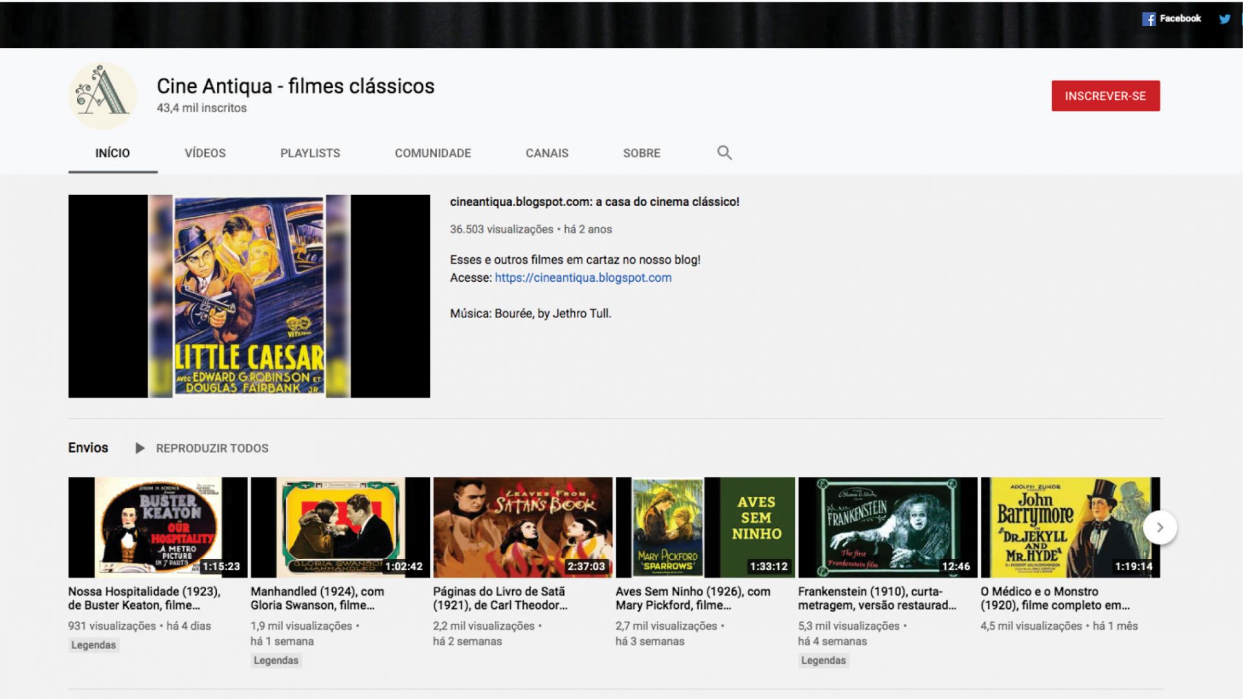This screenshot has width=1243, height=699.
Task: Open title Manhandled (1924), com Gloria Swanson
Action: pyautogui.click(x=317, y=599)
